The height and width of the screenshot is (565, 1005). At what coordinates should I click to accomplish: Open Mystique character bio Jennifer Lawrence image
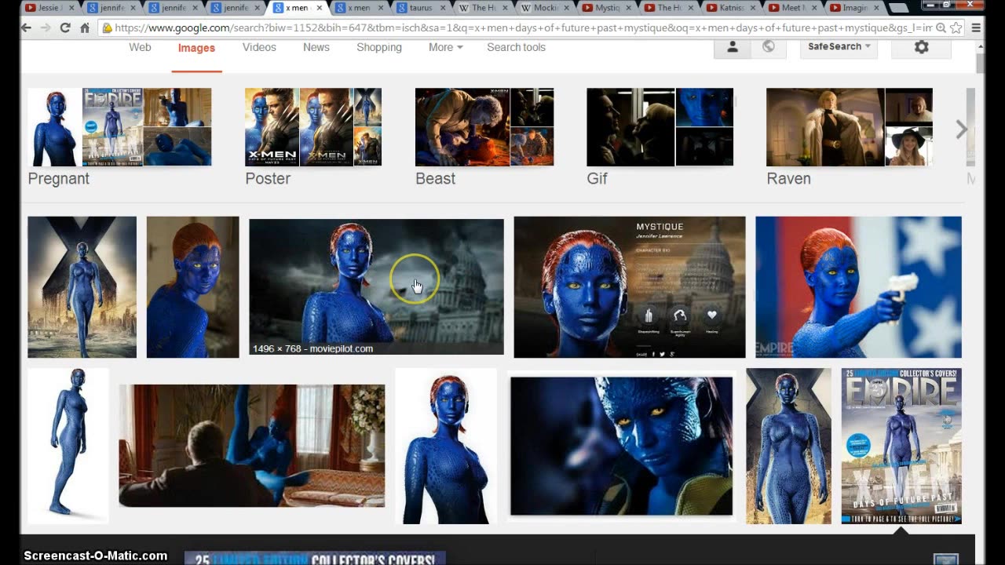point(629,287)
